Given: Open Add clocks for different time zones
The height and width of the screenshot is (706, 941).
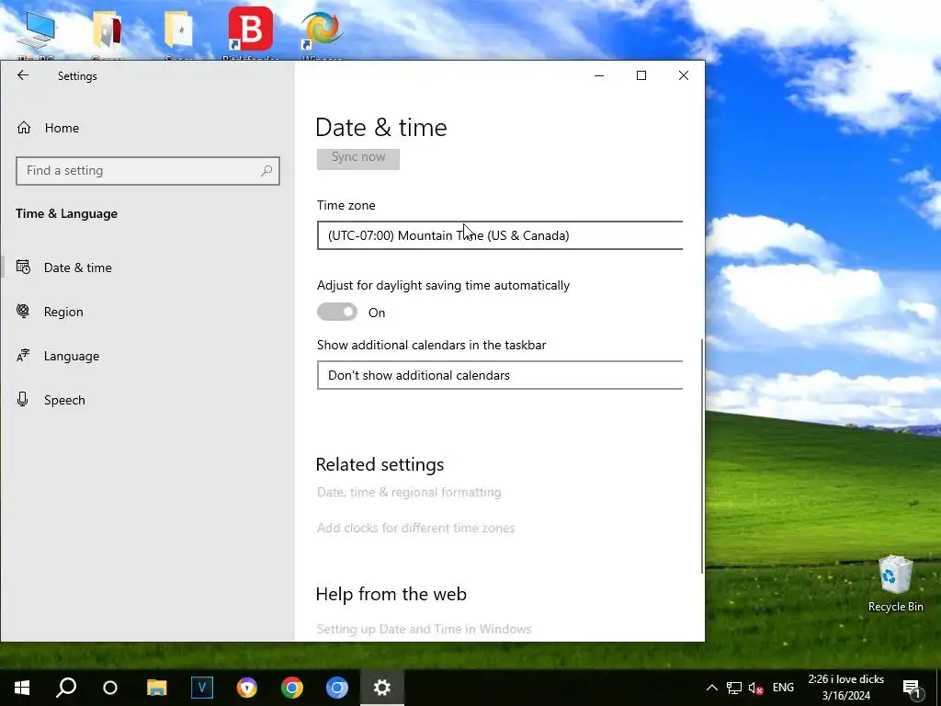Looking at the screenshot, I should (416, 529).
